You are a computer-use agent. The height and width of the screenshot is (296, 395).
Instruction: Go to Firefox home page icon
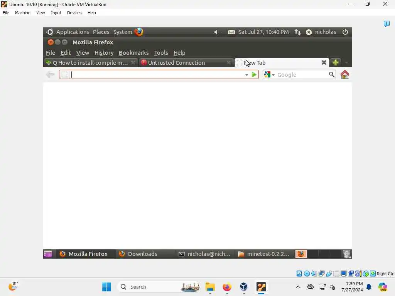point(344,74)
